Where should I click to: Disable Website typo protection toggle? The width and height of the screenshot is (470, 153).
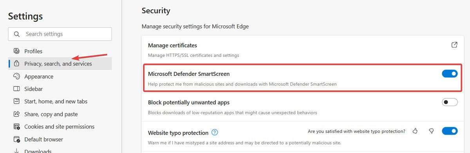click(450, 131)
